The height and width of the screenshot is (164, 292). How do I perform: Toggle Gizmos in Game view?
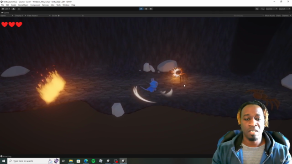coord(285,15)
